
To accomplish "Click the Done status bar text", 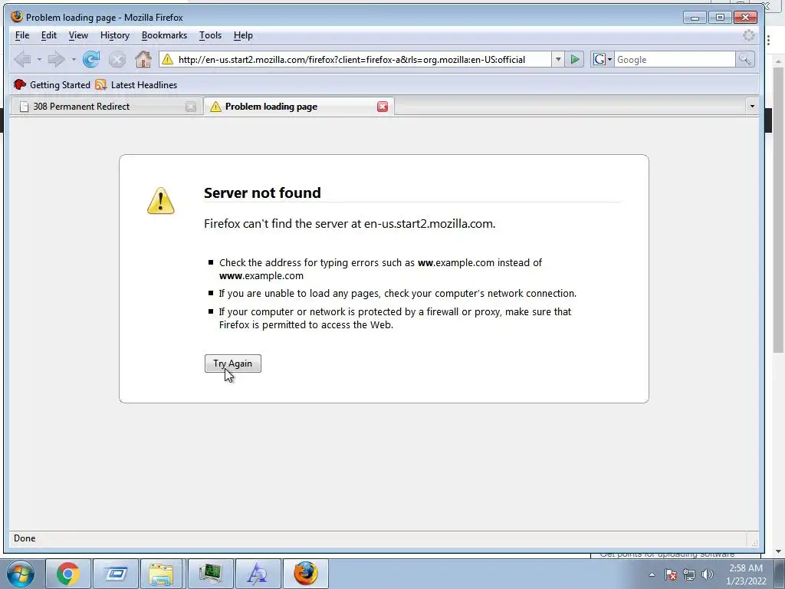I will [x=25, y=538].
